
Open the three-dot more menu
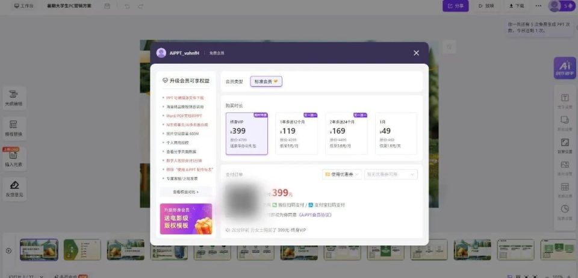538,6
